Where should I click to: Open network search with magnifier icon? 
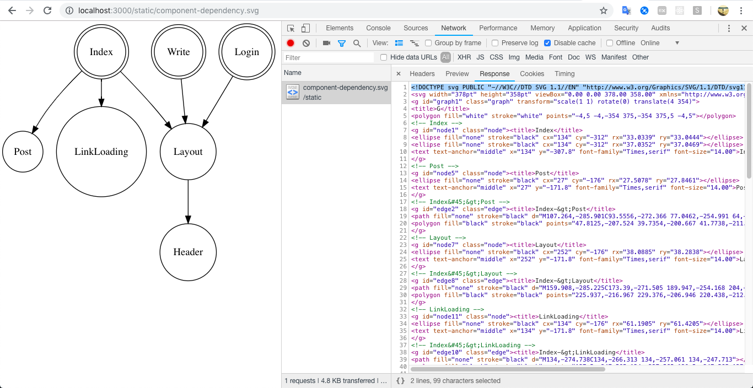[357, 43]
